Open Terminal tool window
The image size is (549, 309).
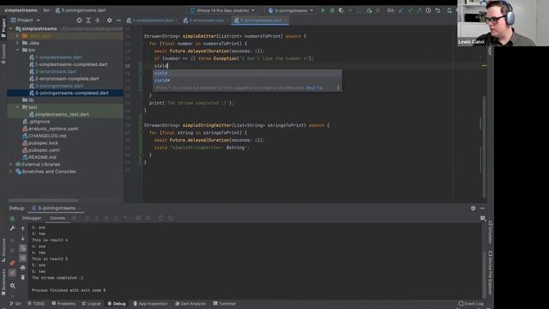coord(225,304)
